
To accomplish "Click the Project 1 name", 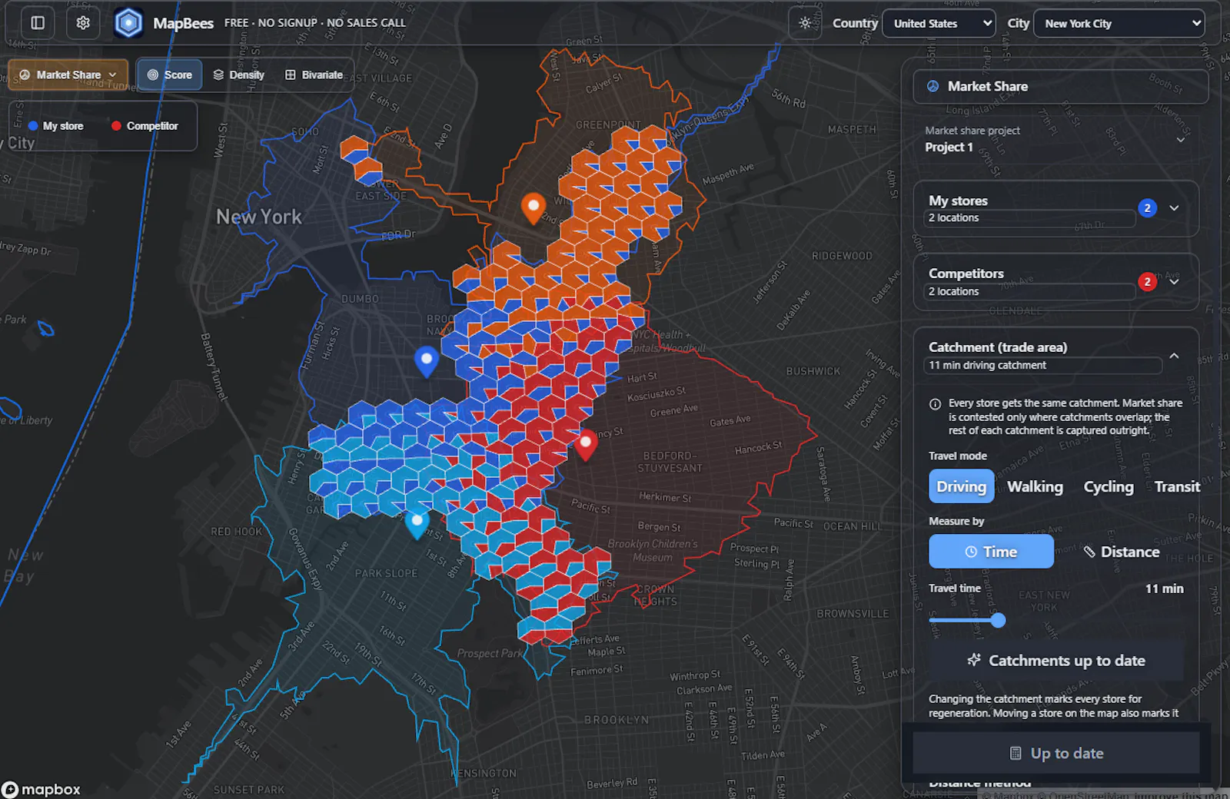I will coord(949,148).
